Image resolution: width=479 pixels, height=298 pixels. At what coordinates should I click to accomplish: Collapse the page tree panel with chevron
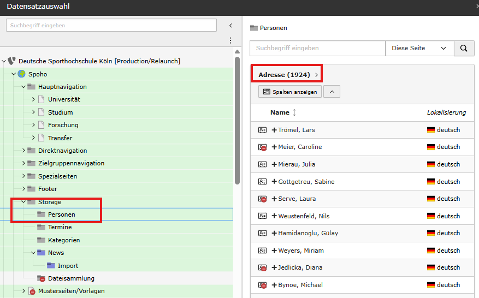(x=230, y=26)
